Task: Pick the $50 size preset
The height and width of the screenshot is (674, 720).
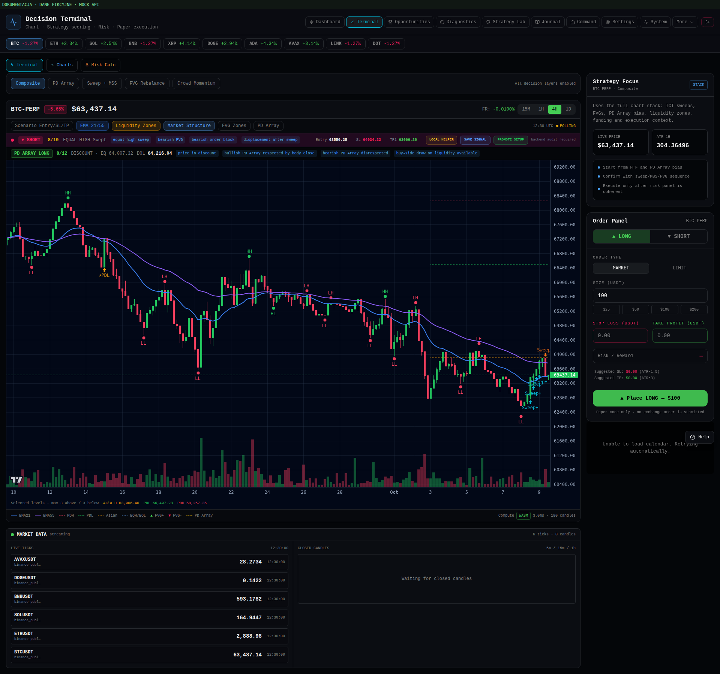Action: (635, 309)
